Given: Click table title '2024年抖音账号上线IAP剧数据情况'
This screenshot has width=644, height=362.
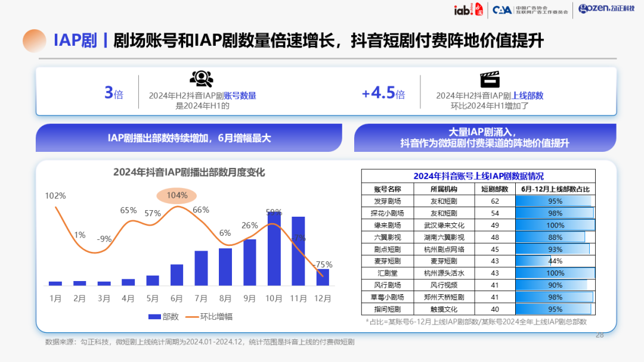Looking at the screenshot, I should [478, 176].
